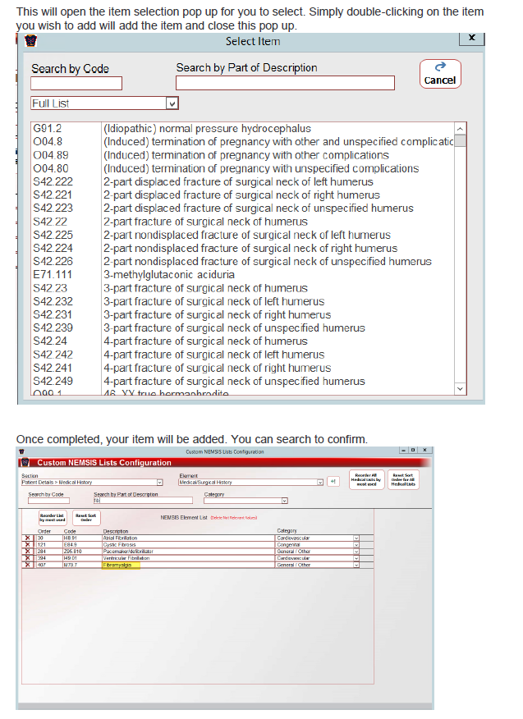Focus the Search by Part of Description box in Select Item
523x719 pixels.
tap(285, 83)
